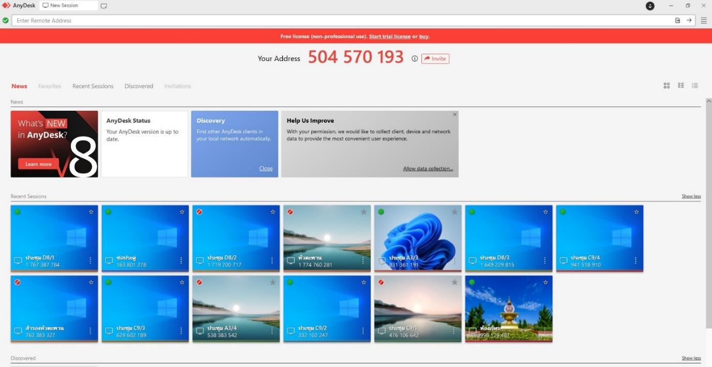Open three-dot menu for session 629 602 189
The width and height of the screenshot is (712, 367).
click(181, 331)
